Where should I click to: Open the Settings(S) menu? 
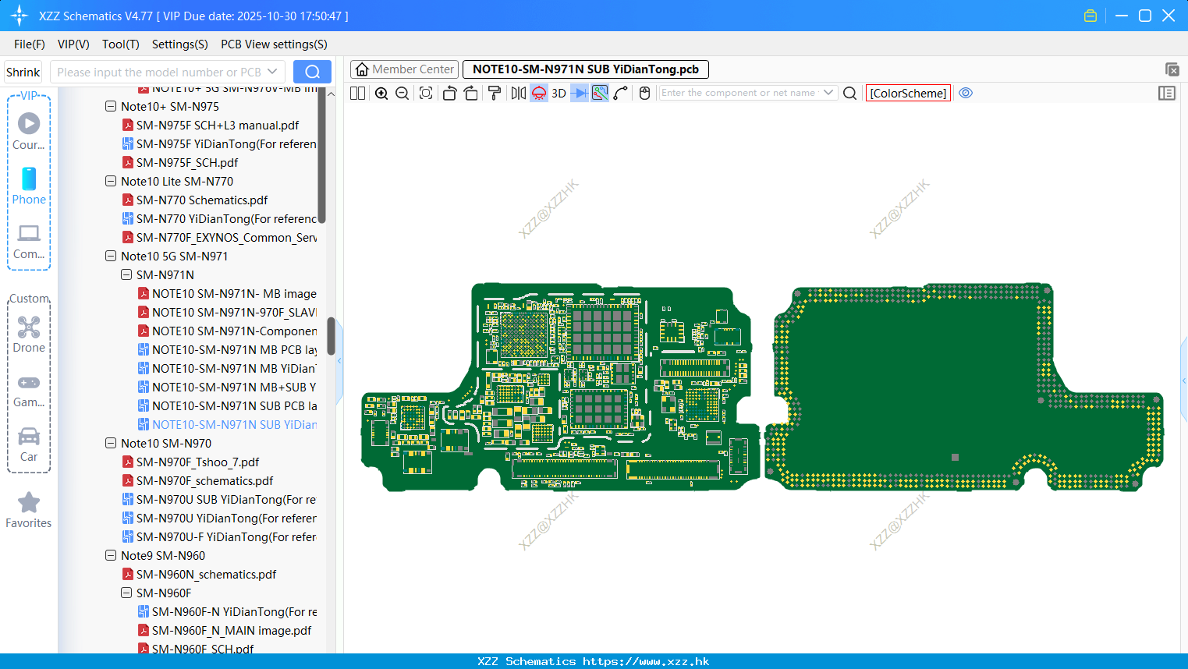pyautogui.click(x=180, y=44)
